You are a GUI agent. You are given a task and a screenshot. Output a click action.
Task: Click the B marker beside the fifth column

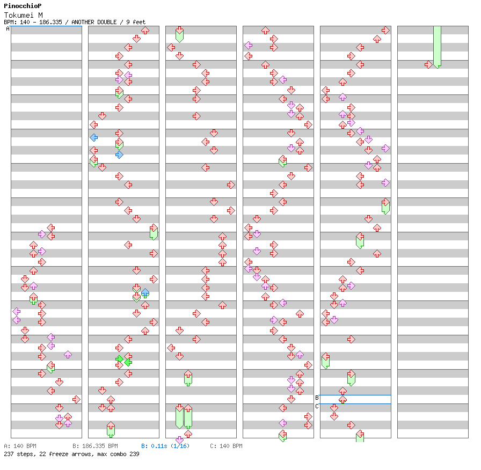317,398
